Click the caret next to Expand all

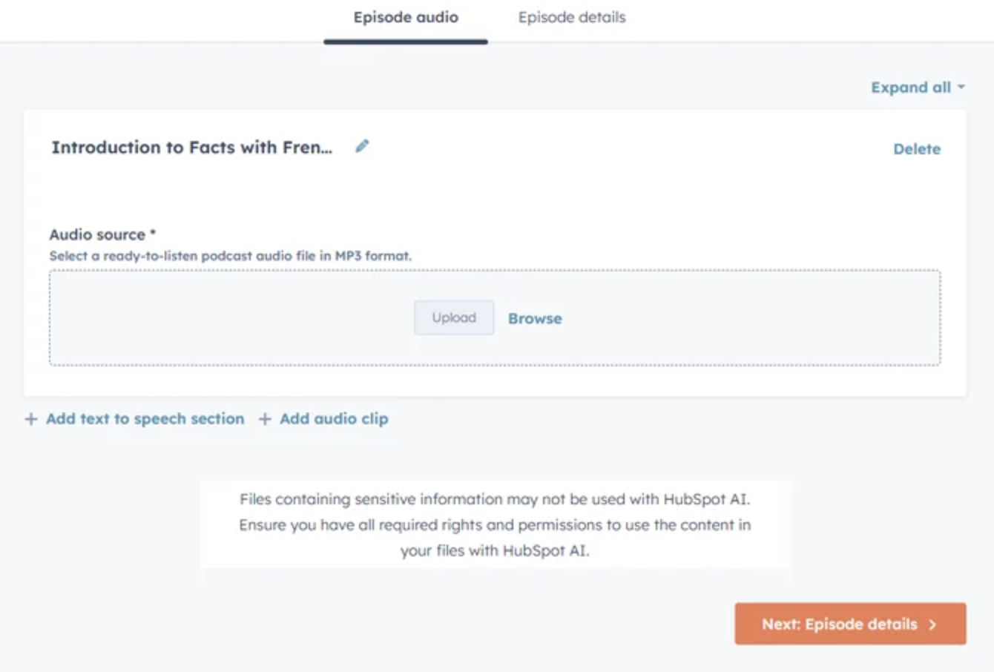pyautogui.click(x=962, y=87)
